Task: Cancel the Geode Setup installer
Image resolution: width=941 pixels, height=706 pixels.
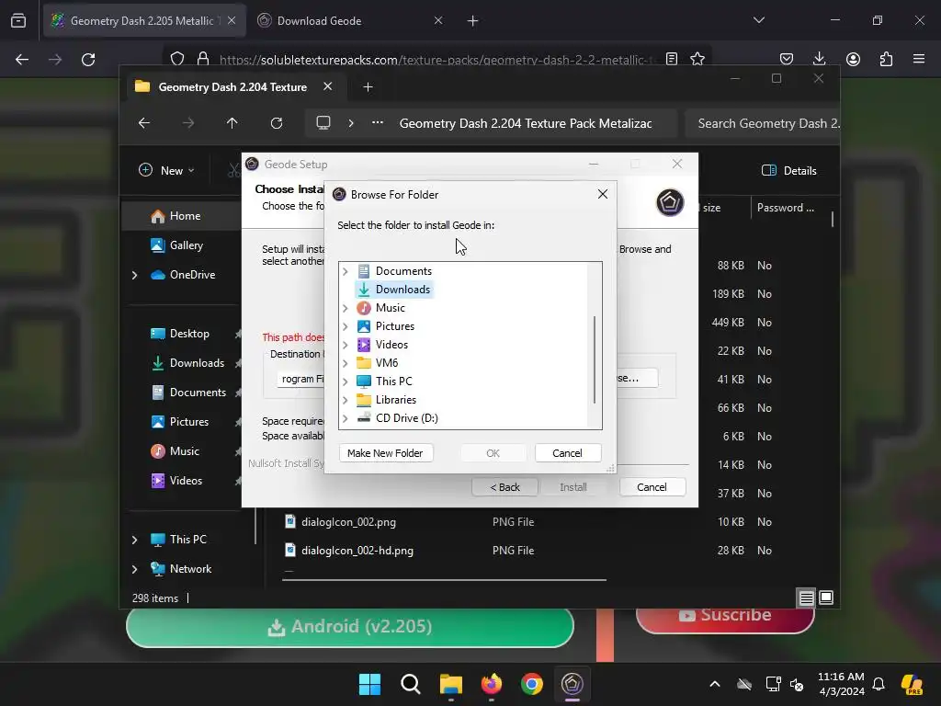Action: coord(652,487)
